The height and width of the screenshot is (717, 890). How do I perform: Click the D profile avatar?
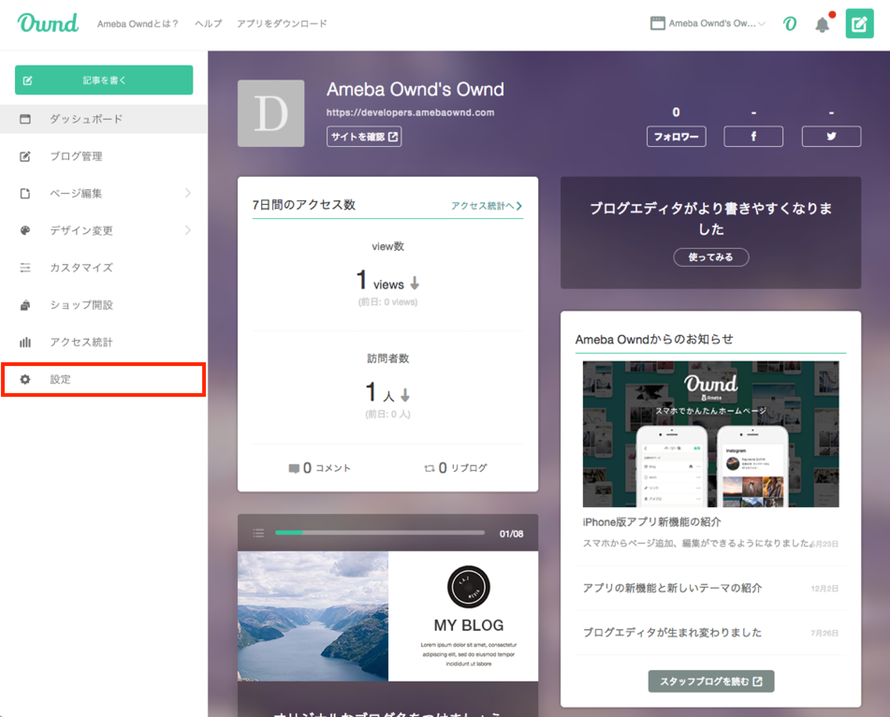point(271,113)
